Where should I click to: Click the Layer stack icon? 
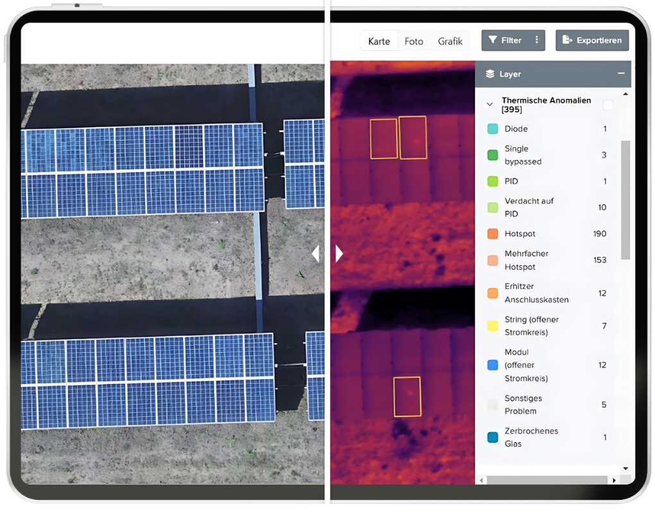(490, 74)
